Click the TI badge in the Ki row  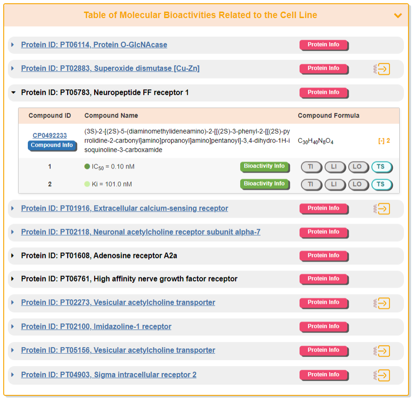(311, 184)
